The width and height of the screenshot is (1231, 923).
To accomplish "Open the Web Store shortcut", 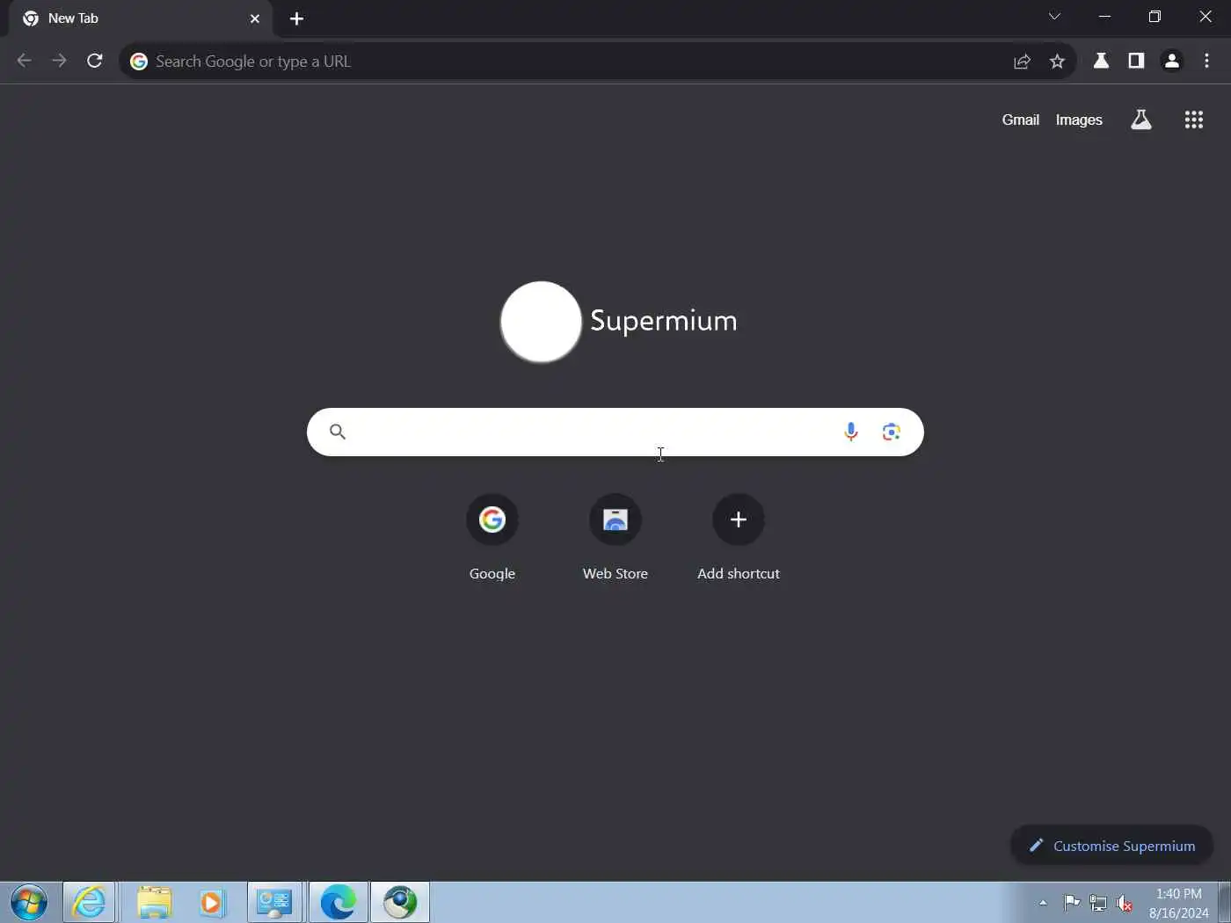I will click(615, 538).
